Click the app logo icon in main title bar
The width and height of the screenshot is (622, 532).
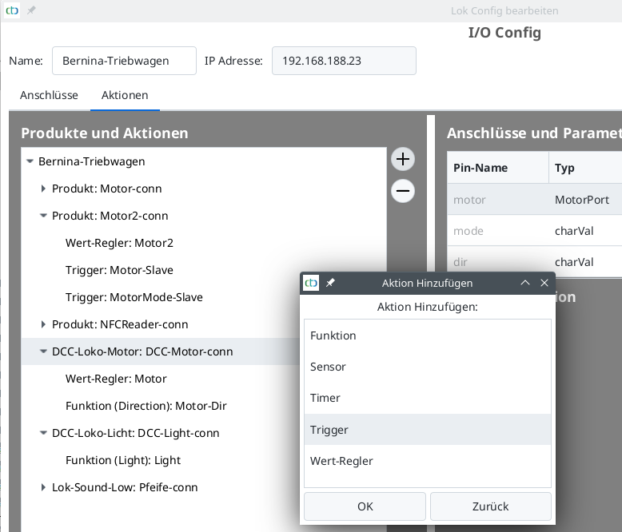12,10
